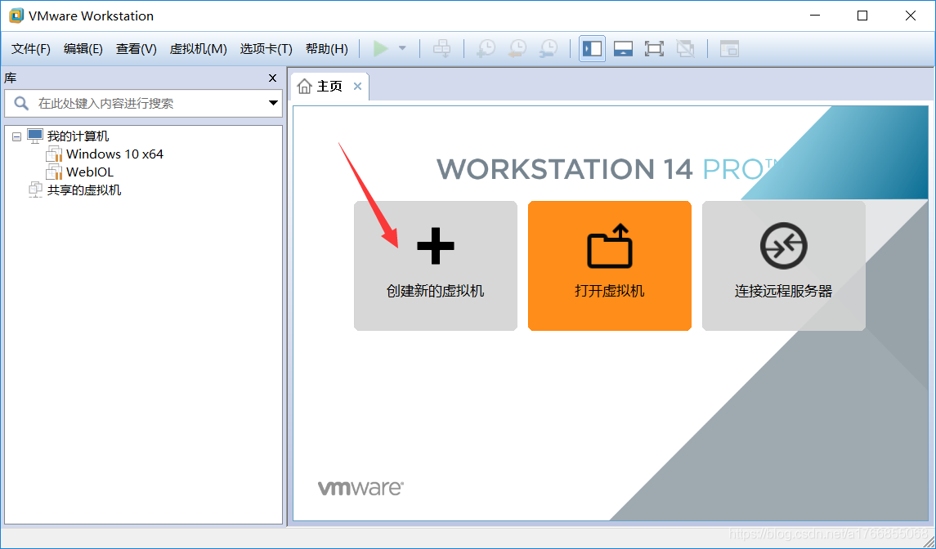The width and height of the screenshot is (936, 549).
Task: Click the send Ctrl+Alt+Del toolbar icon
Action: tap(441, 48)
